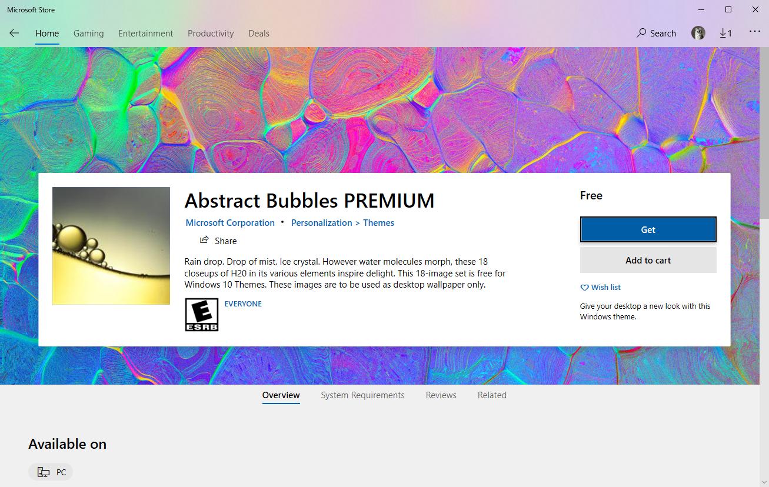Open the user account avatar

click(x=698, y=34)
